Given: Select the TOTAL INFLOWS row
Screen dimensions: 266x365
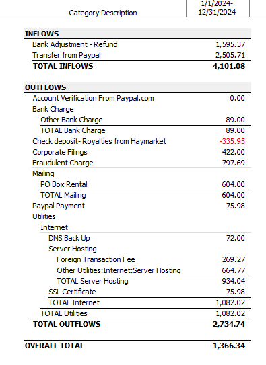Looking at the screenshot, I should [137, 66].
